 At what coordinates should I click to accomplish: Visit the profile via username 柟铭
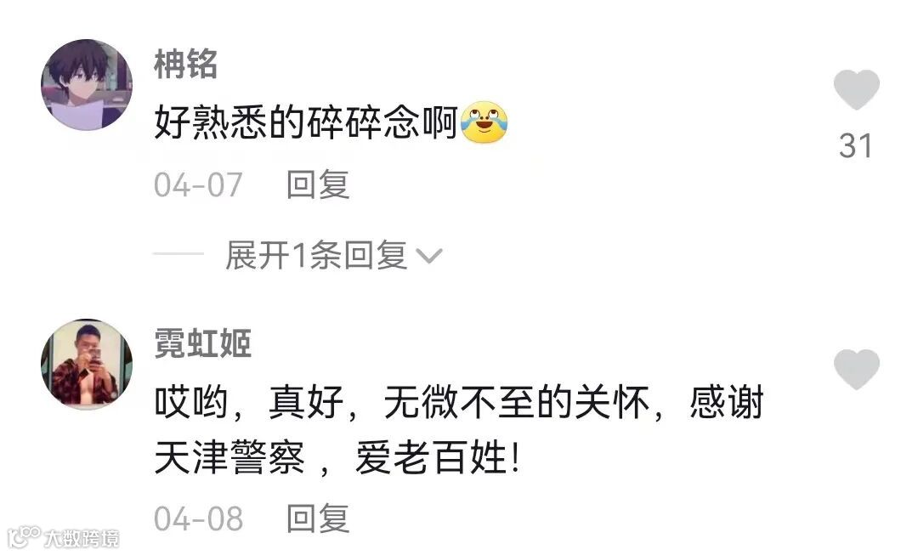tap(185, 63)
